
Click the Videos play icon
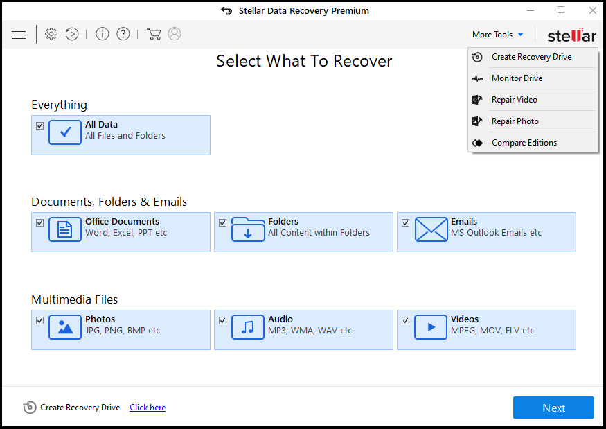pos(431,327)
